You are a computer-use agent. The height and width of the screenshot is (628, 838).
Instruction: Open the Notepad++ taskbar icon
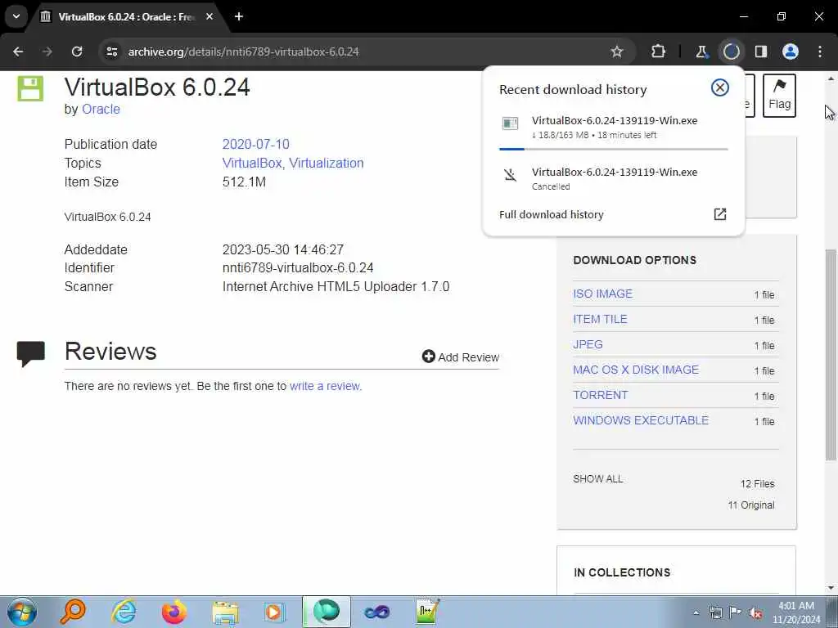(x=427, y=612)
